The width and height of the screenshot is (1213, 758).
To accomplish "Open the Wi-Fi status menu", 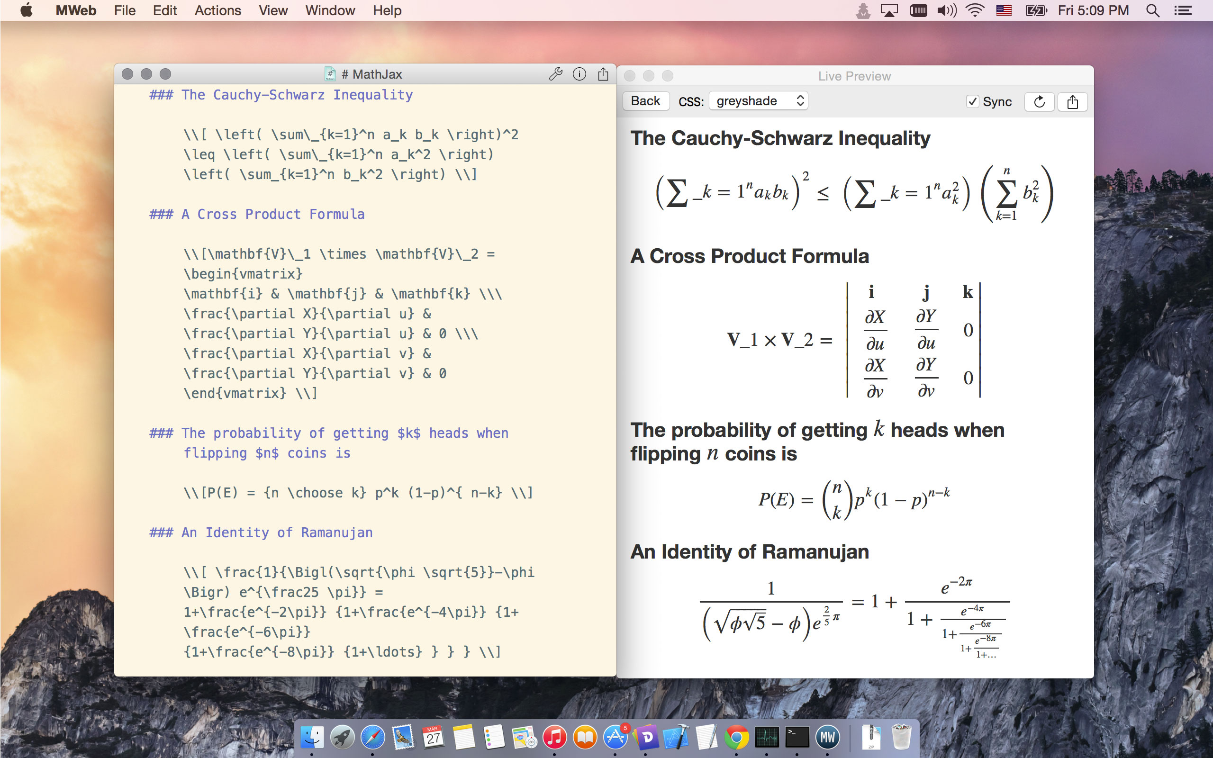I will (x=974, y=10).
